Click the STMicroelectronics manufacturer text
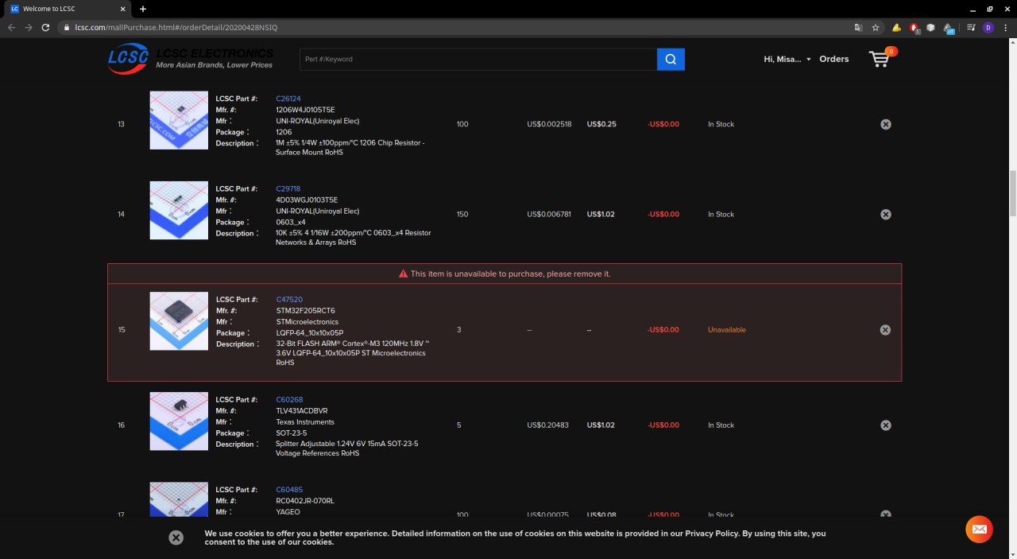The height and width of the screenshot is (559, 1017). (307, 322)
